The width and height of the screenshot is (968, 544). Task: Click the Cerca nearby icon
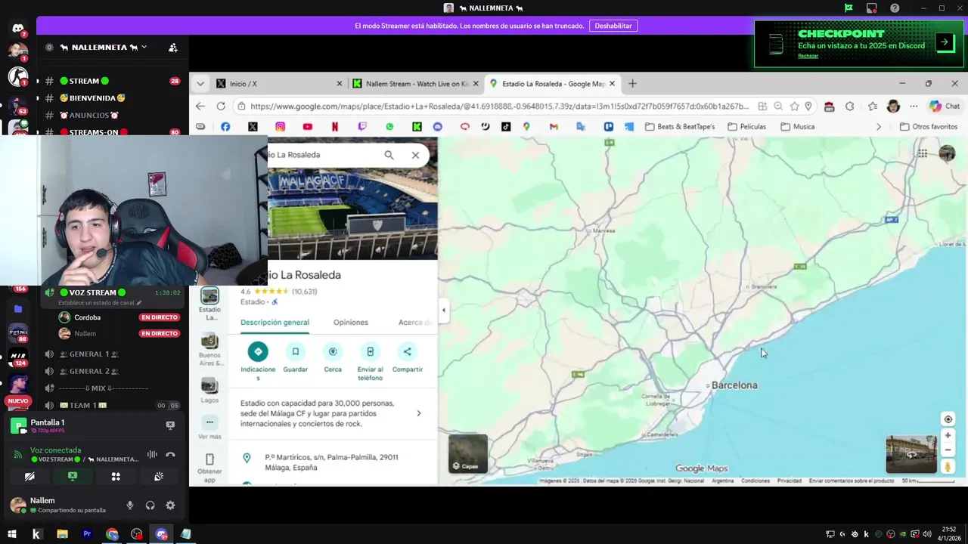[x=333, y=351]
